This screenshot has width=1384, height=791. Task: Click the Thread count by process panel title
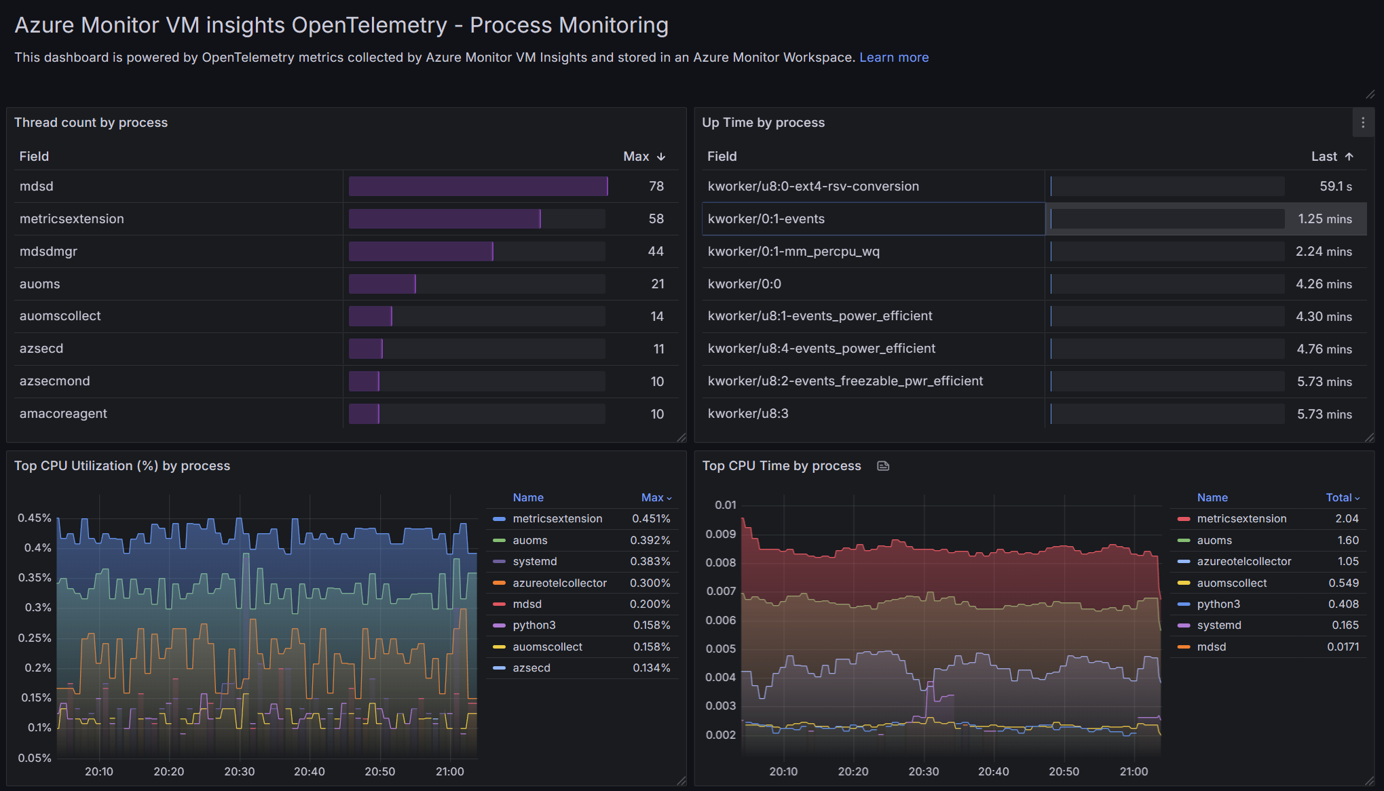[91, 123]
